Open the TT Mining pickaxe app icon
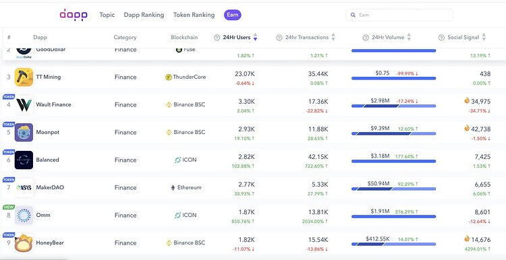506x260 pixels. [x=24, y=77]
